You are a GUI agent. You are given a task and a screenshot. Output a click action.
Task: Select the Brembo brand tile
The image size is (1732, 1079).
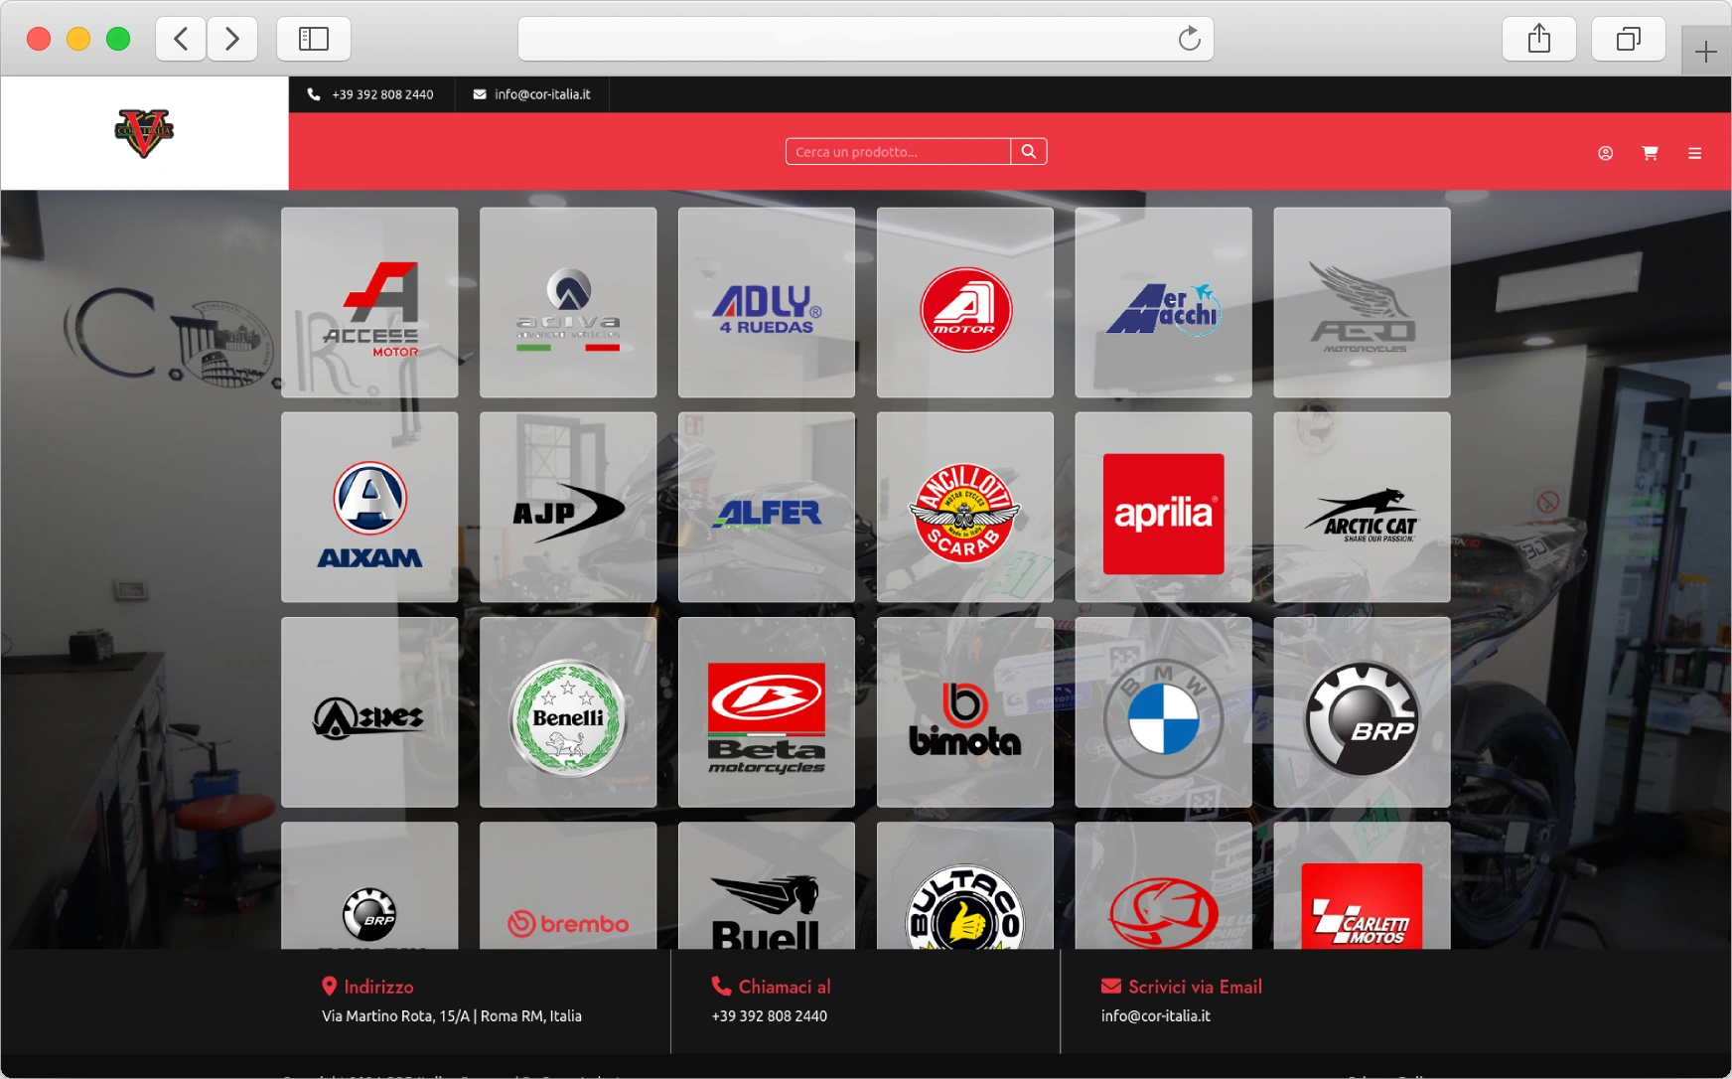(568, 886)
